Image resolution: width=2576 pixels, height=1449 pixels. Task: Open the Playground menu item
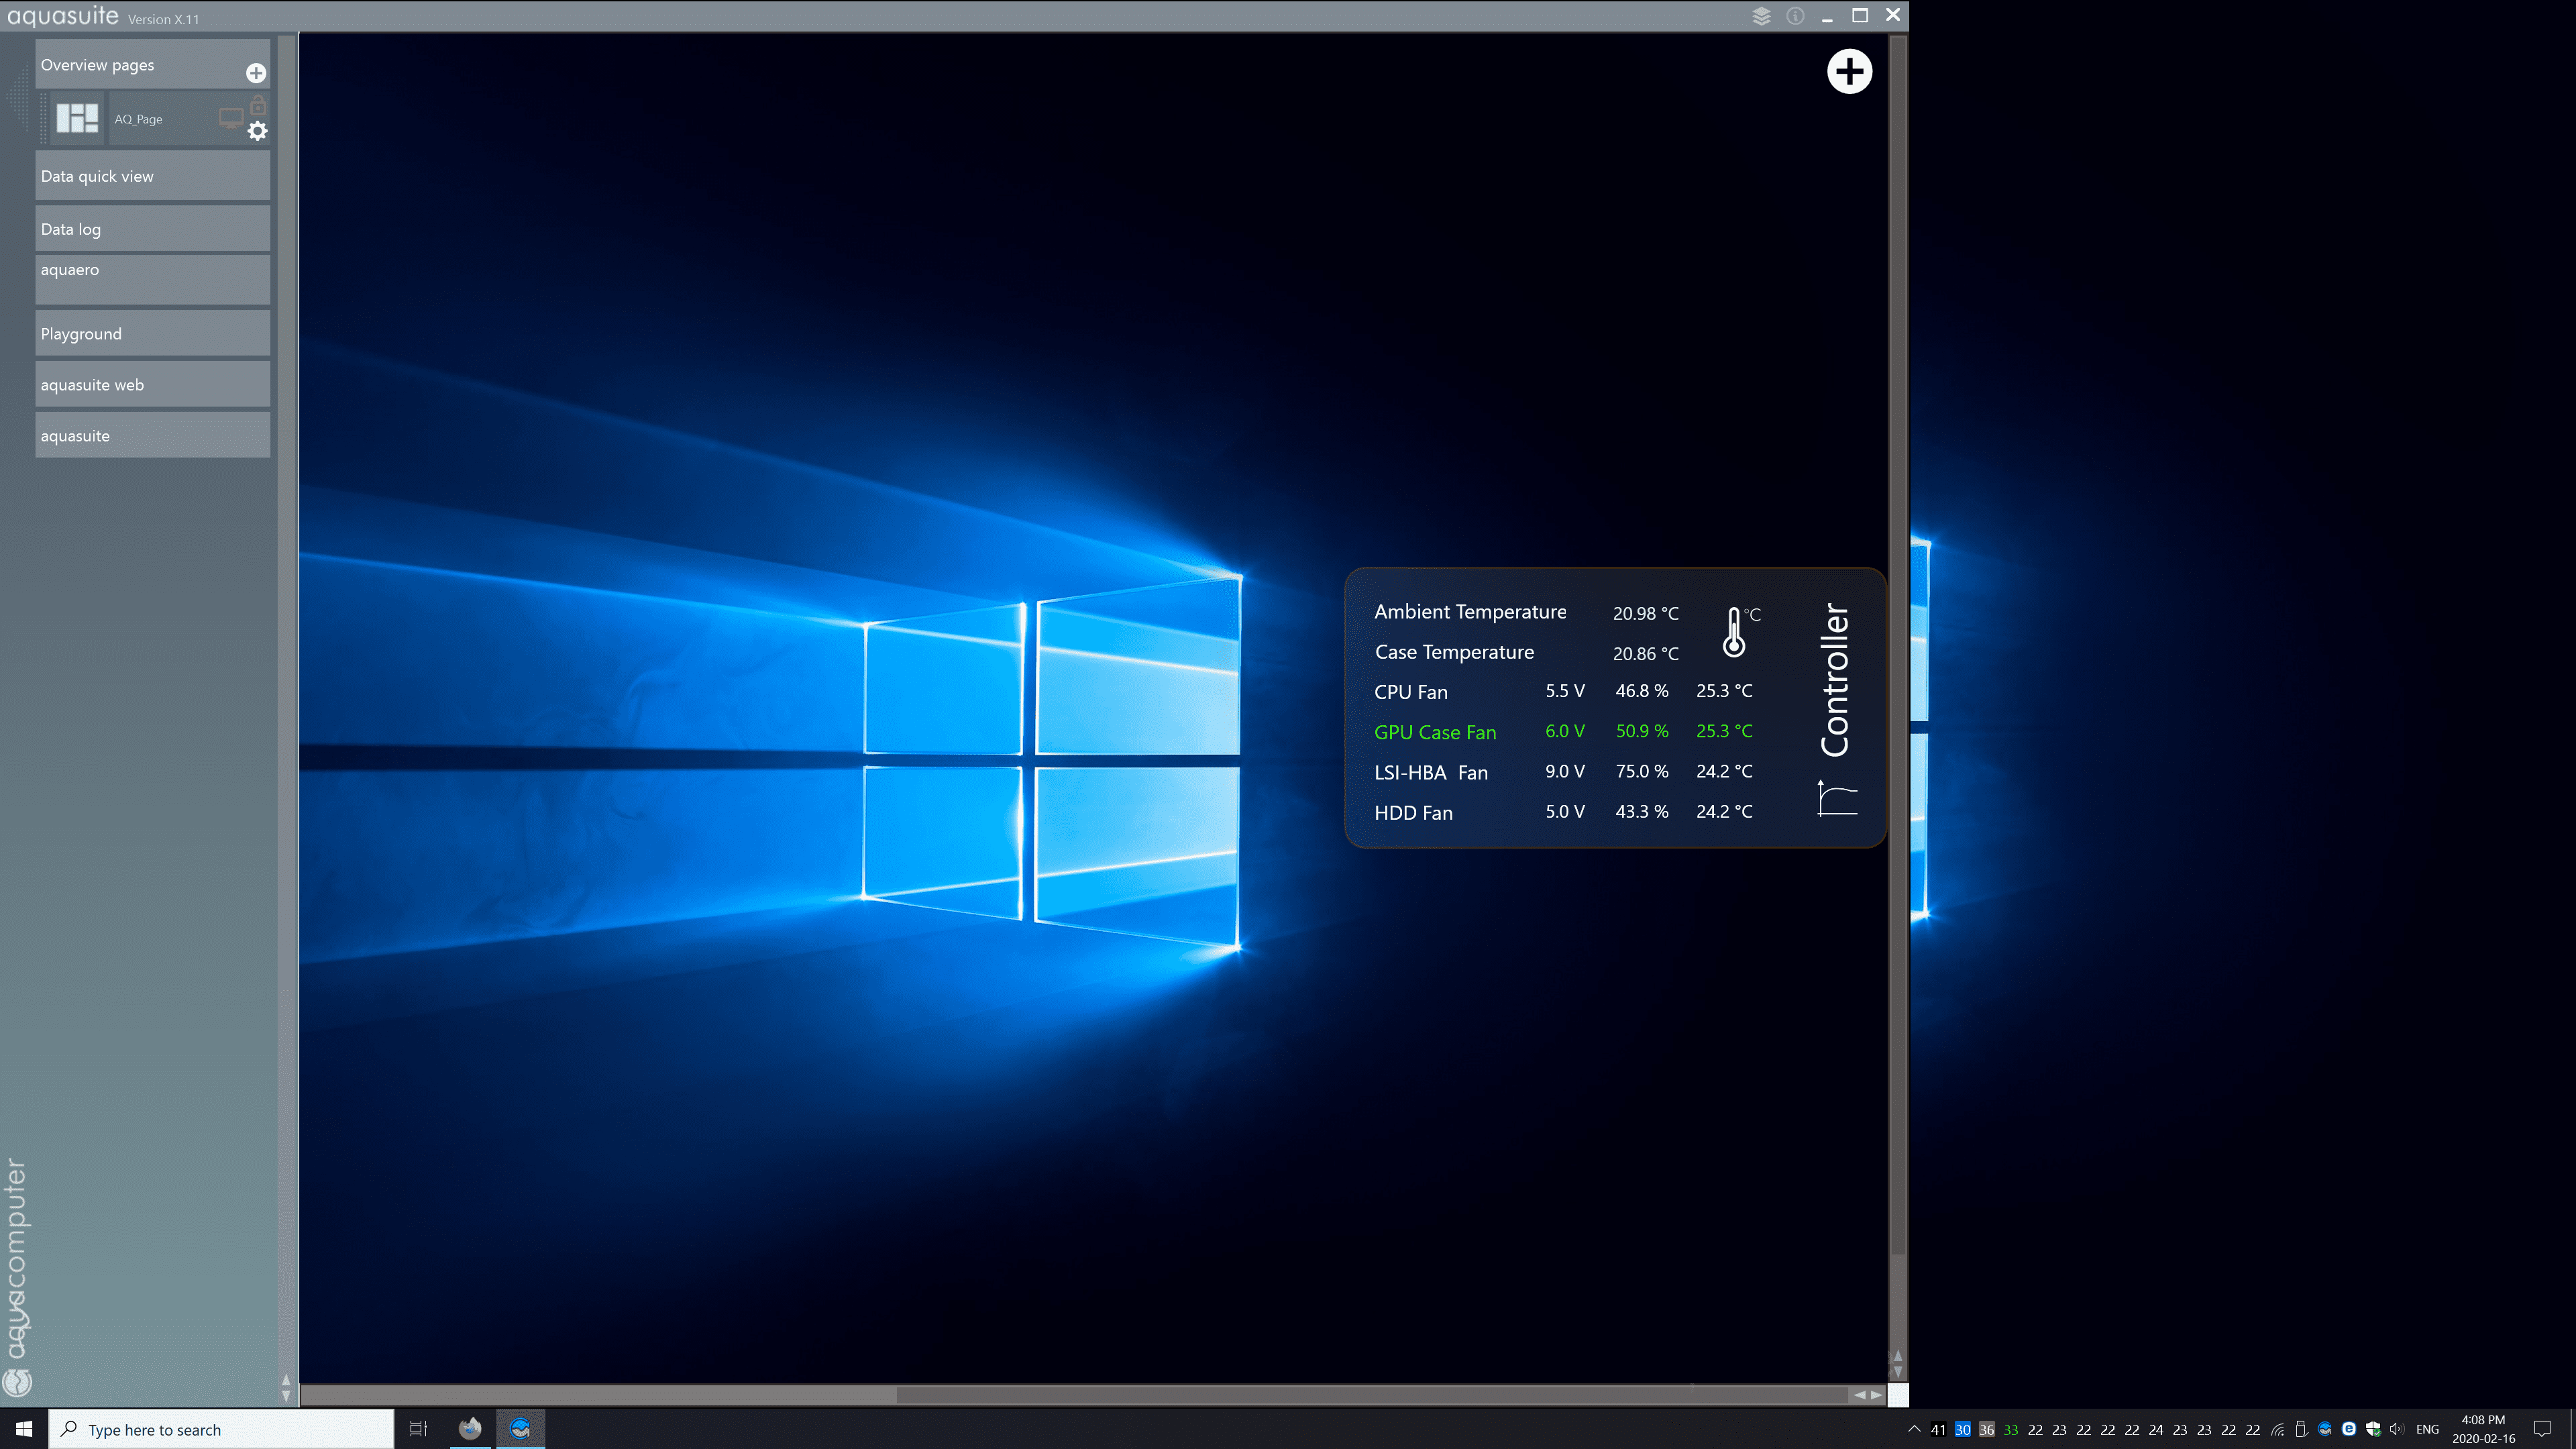pos(152,334)
